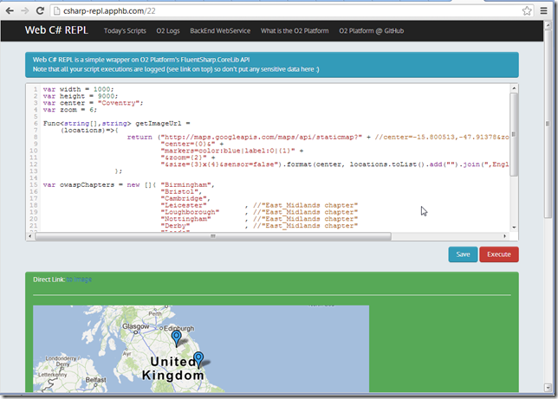558x399 pixels.
Task: Click the browser back arrow
Action: tap(10, 10)
